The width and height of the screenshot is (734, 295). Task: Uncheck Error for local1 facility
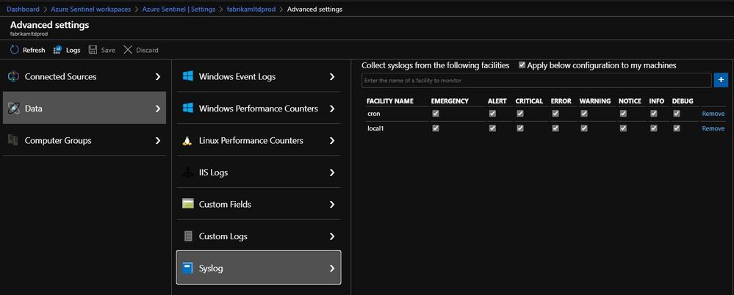555,128
